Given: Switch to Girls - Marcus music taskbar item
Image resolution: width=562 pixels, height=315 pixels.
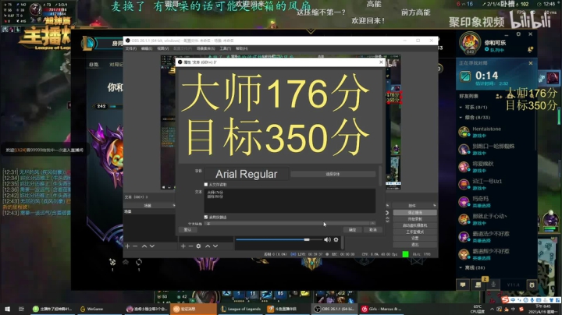Looking at the screenshot, I should pos(382,309).
